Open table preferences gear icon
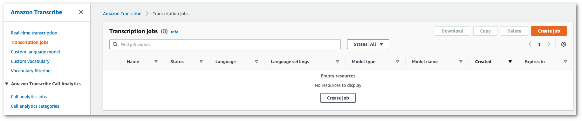The width and height of the screenshot is (582, 121). pos(564,44)
